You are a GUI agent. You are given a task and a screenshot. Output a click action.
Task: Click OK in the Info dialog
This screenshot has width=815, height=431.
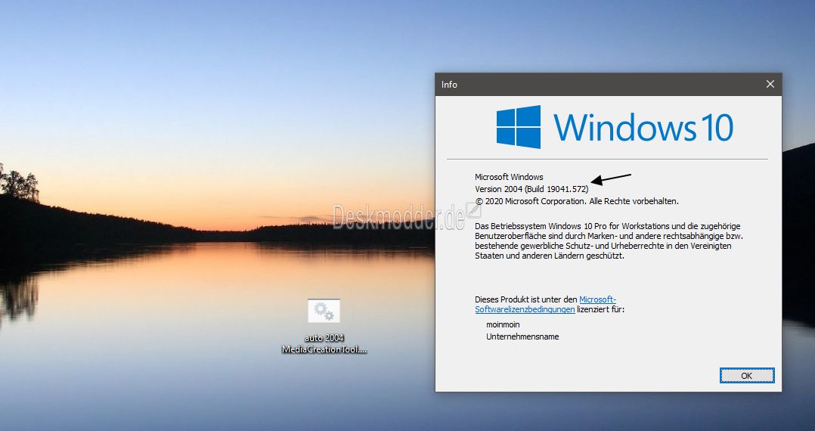[747, 375]
